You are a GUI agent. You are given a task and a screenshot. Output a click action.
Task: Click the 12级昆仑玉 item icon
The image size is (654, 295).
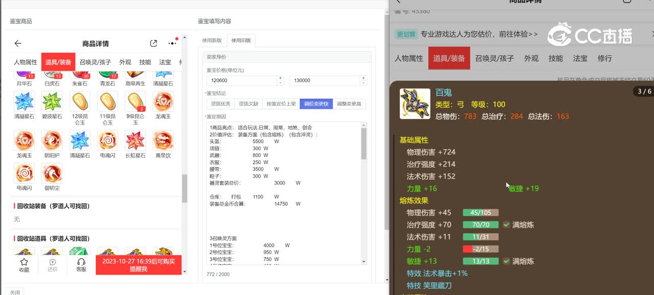click(x=80, y=102)
